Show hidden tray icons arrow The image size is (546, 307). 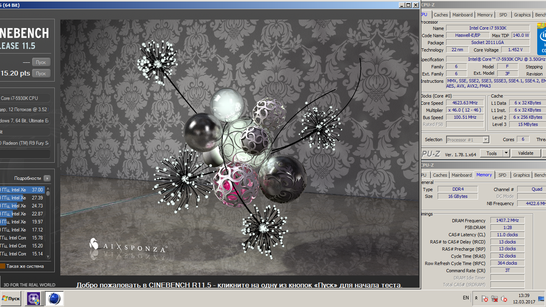(476, 298)
